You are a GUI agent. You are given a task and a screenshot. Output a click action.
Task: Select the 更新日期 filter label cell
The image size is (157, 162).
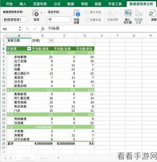point(19,40)
